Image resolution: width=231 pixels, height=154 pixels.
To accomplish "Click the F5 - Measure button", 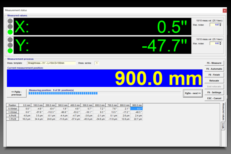I will [x=214, y=63].
